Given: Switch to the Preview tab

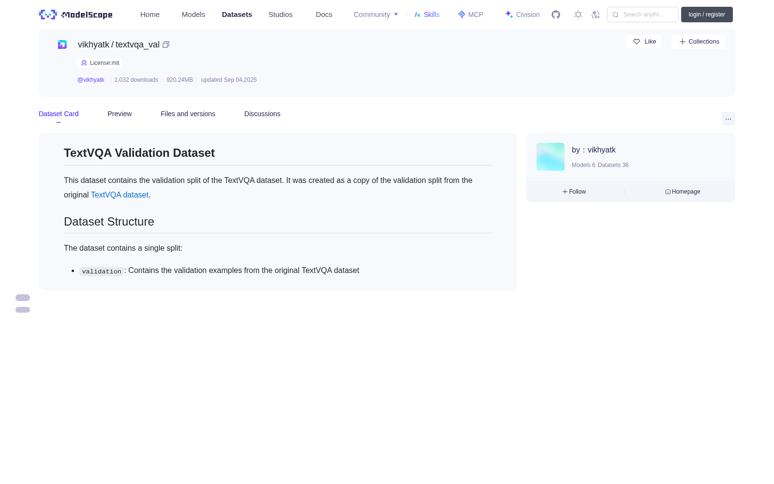Looking at the screenshot, I should (119, 114).
